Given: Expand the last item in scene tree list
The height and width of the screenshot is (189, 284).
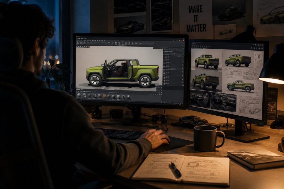Looking at the screenshot, I should pyautogui.click(x=163, y=85).
